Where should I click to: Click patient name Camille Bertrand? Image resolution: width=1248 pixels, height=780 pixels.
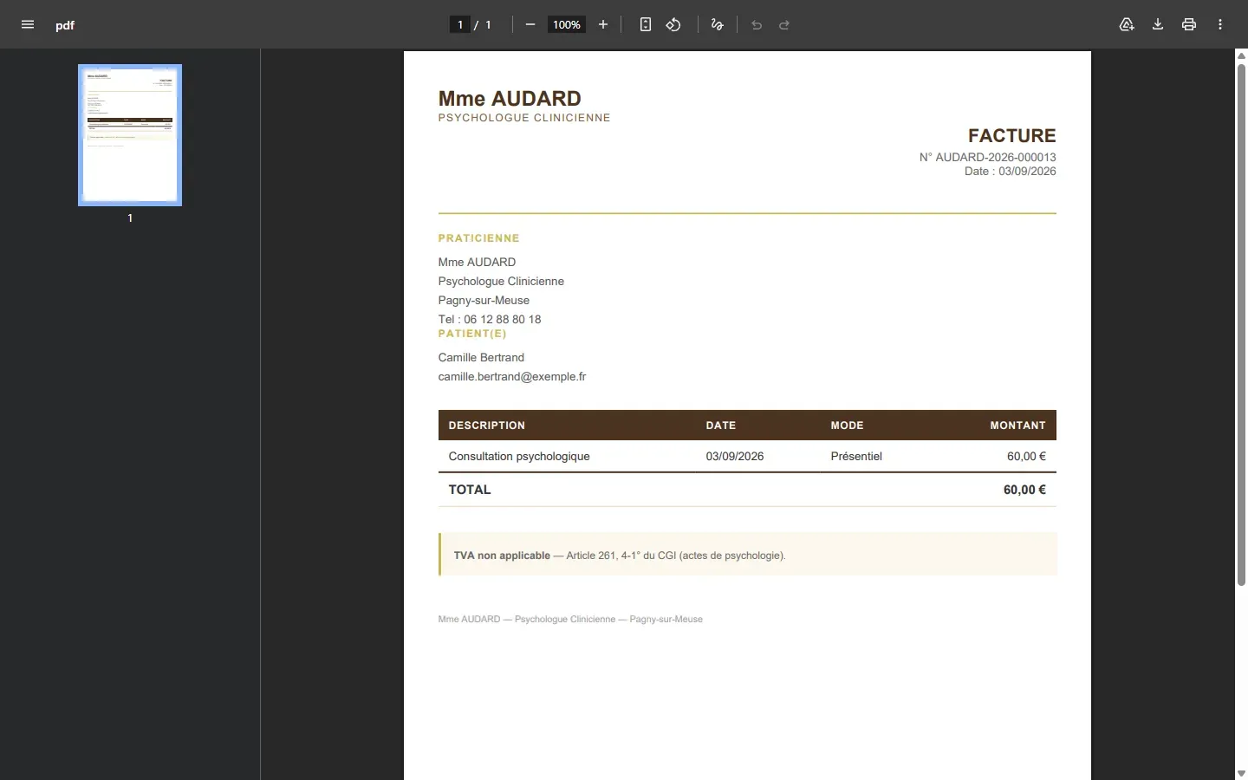click(x=481, y=357)
